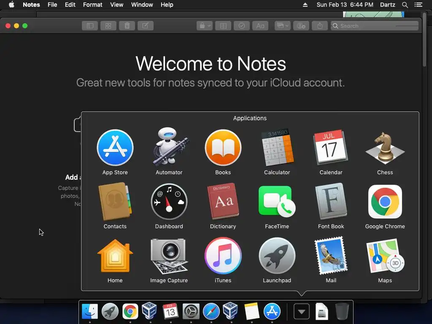Click the eject icon in menu bar
Viewport: 432px width, 324px height.
[305, 5]
